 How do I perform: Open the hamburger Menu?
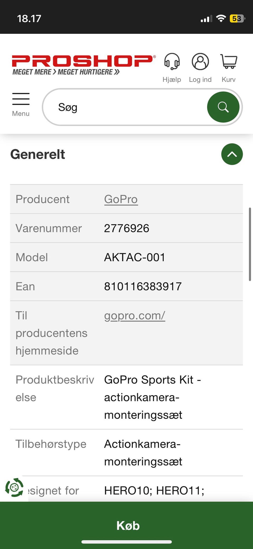tap(21, 104)
